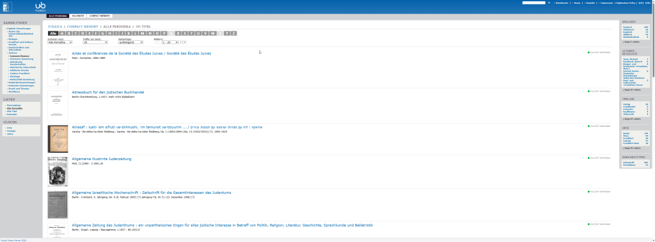
Task: Filter titles by letter Z
Action: coord(233,33)
